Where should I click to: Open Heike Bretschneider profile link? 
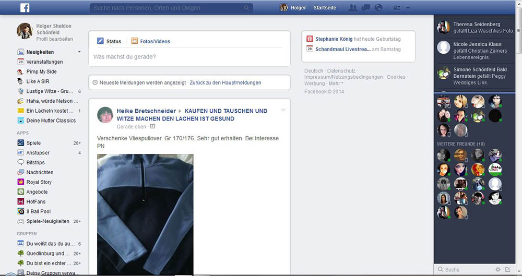tap(146, 111)
